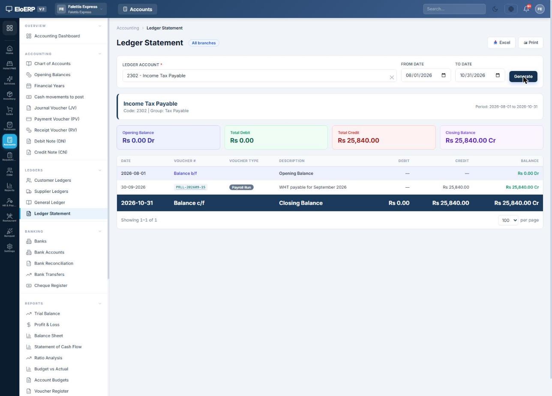Open the per page rows dropdown
Viewport: 552px width, 396px height.
(x=508, y=220)
